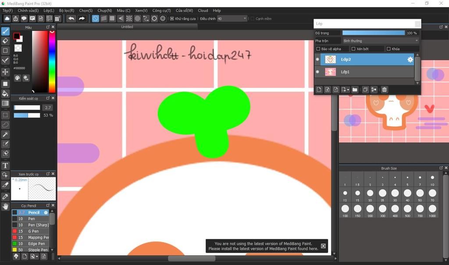This screenshot has width=449, height=265.
Task: Switch to the Untitled document tab
Action: tap(127, 27)
